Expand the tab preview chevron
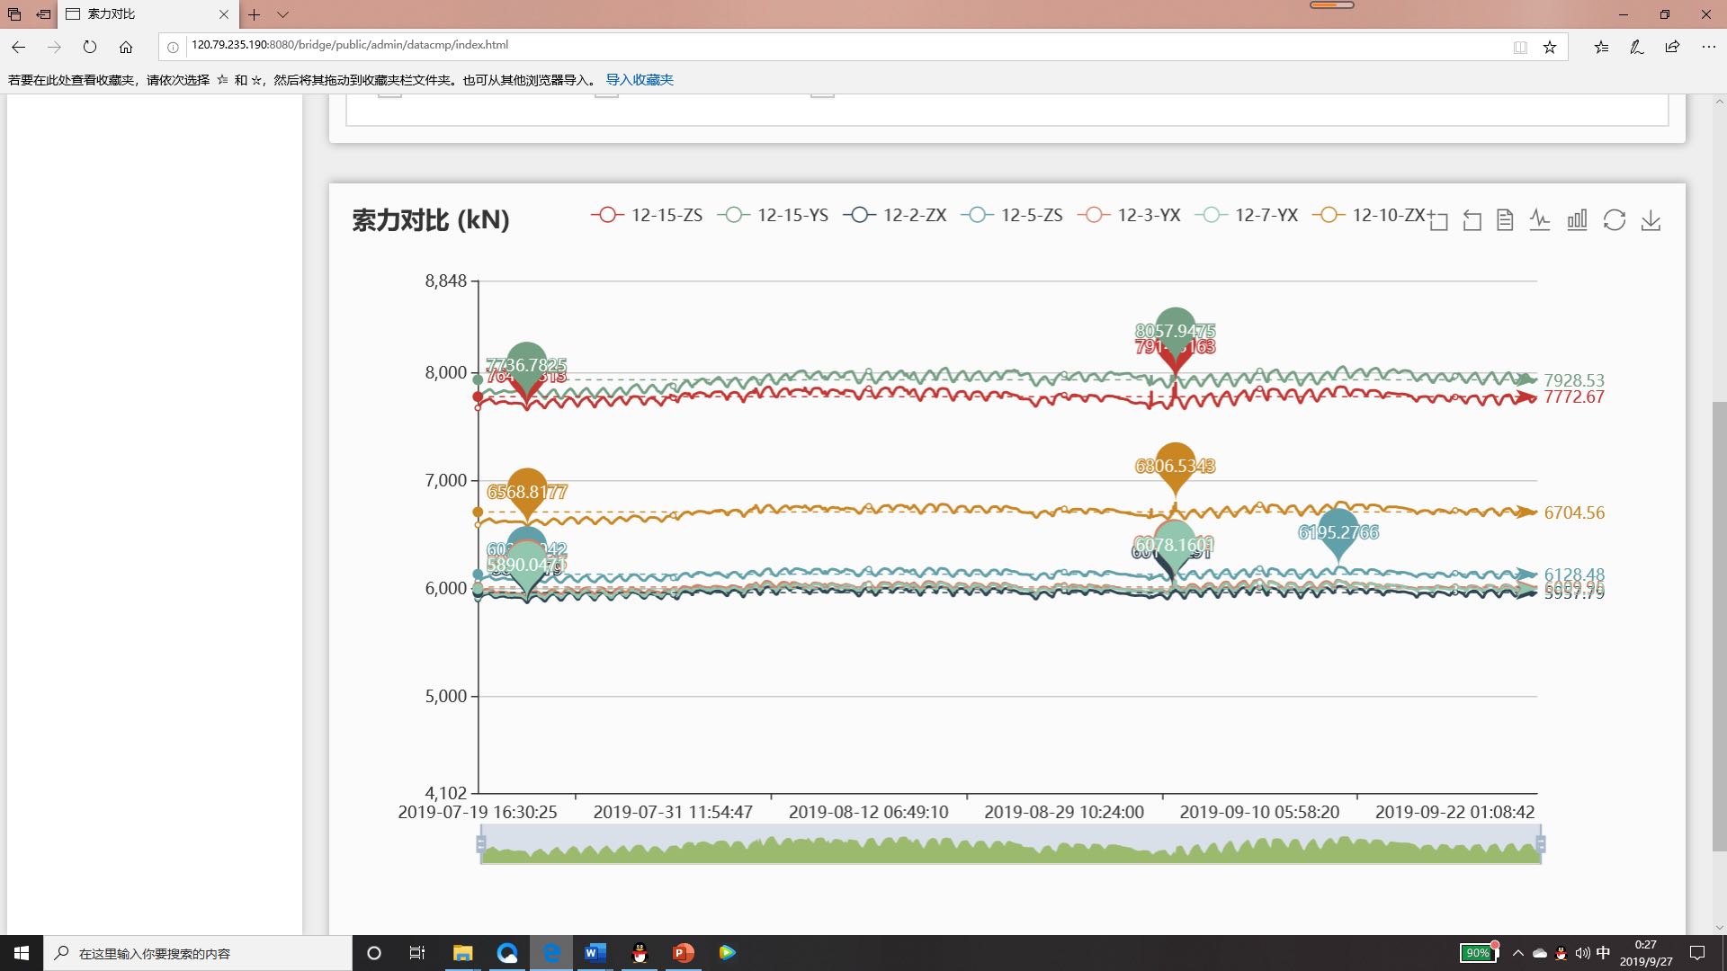The image size is (1727, 971). [282, 14]
